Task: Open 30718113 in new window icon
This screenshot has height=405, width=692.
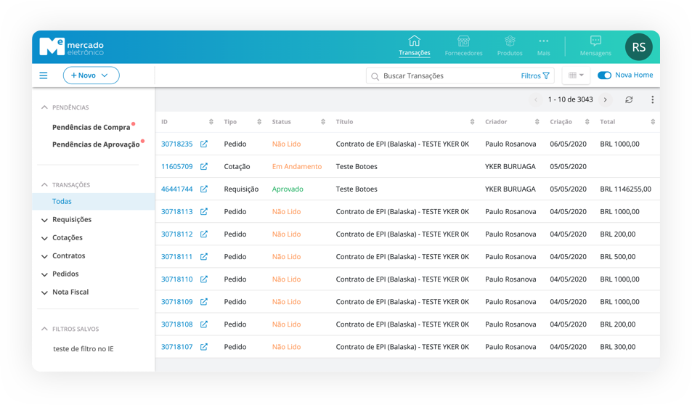Action: (x=204, y=211)
